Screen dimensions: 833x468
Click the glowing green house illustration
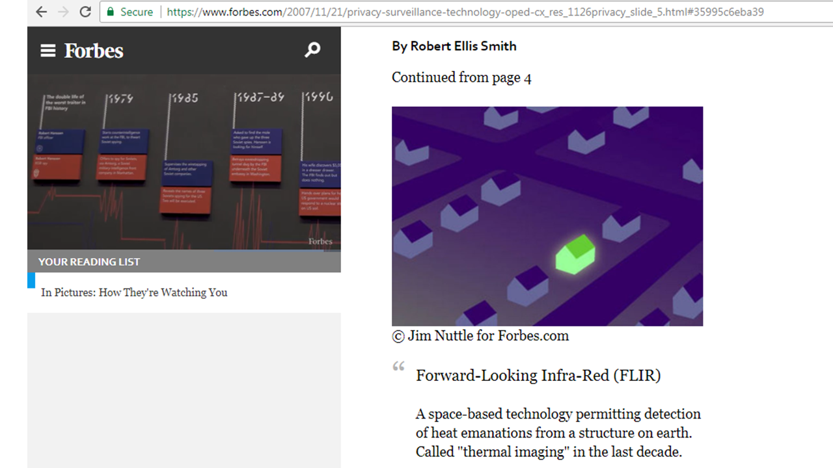click(x=575, y=255)
